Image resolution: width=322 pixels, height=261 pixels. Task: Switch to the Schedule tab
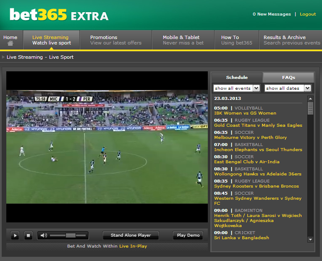[237, 77]
